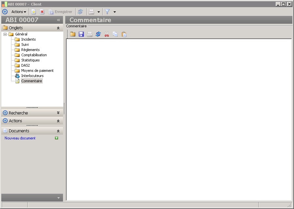Save the comment using the floppy disk icon
Image resolution: width=294 pixels, height=209 pixels.
click(x=81, y=34)
